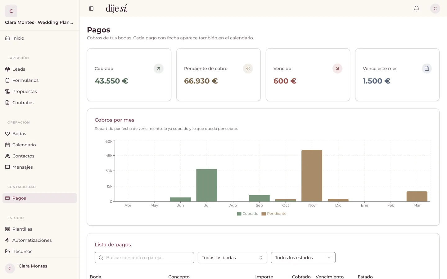The height and width of the screenshot is (279, 447).
Task: Click the down-arrow icon in Vencido card
Action: (337, 69)
